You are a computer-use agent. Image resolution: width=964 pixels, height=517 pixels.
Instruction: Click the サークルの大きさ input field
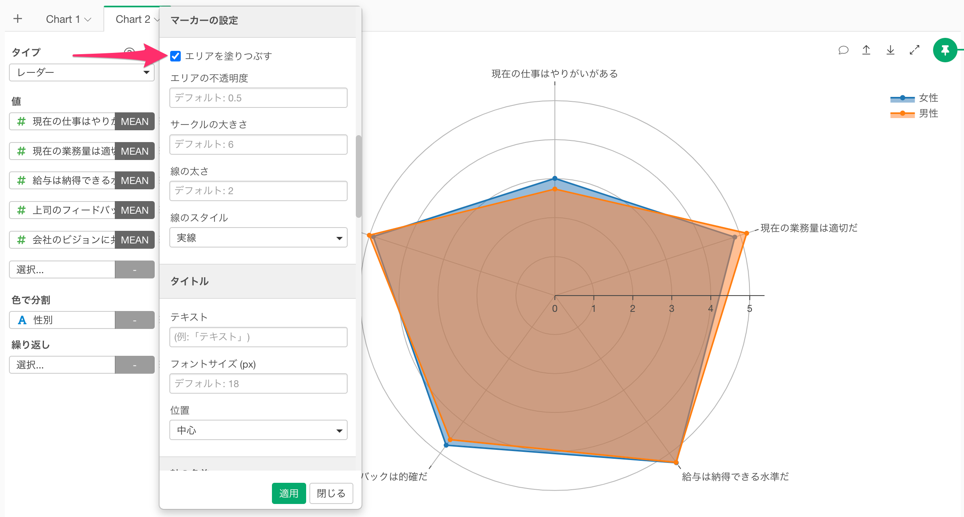[258, 145]
